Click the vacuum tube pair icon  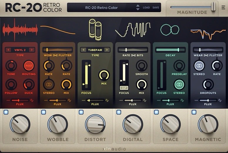[x=95, y=29]
